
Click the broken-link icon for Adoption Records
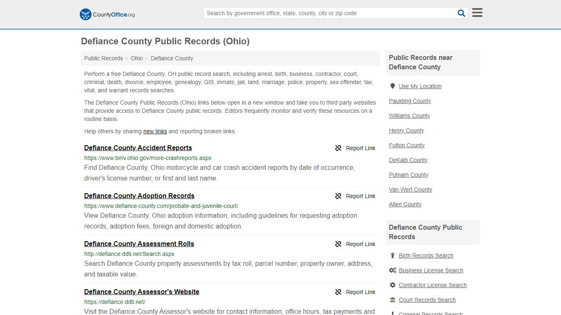coord(338,196)
